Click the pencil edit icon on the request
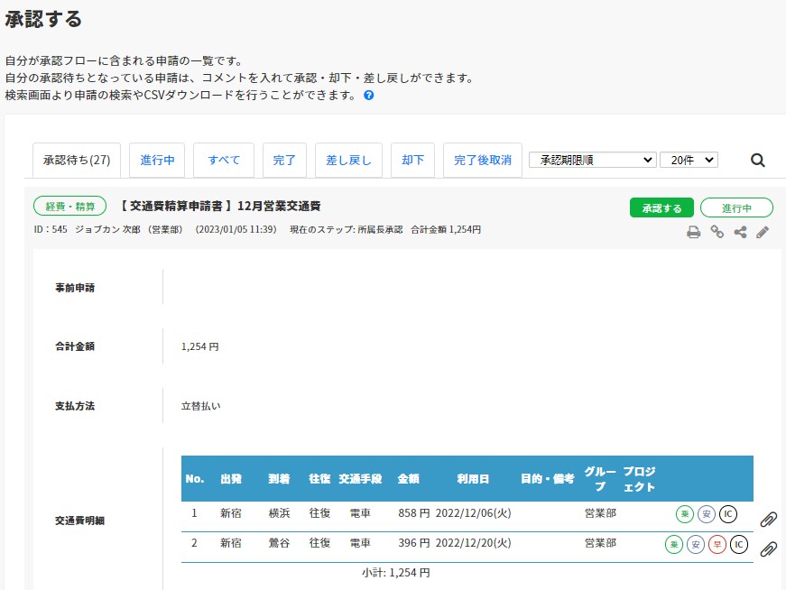Screen dimensions: 786x590 763,232
